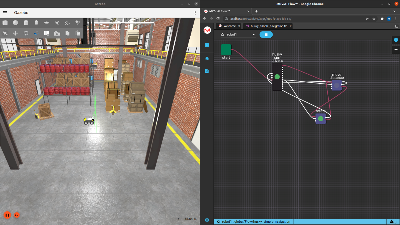Add a point light in Gazebo
This screenshot has height=225, width=400.
[57, 23]
